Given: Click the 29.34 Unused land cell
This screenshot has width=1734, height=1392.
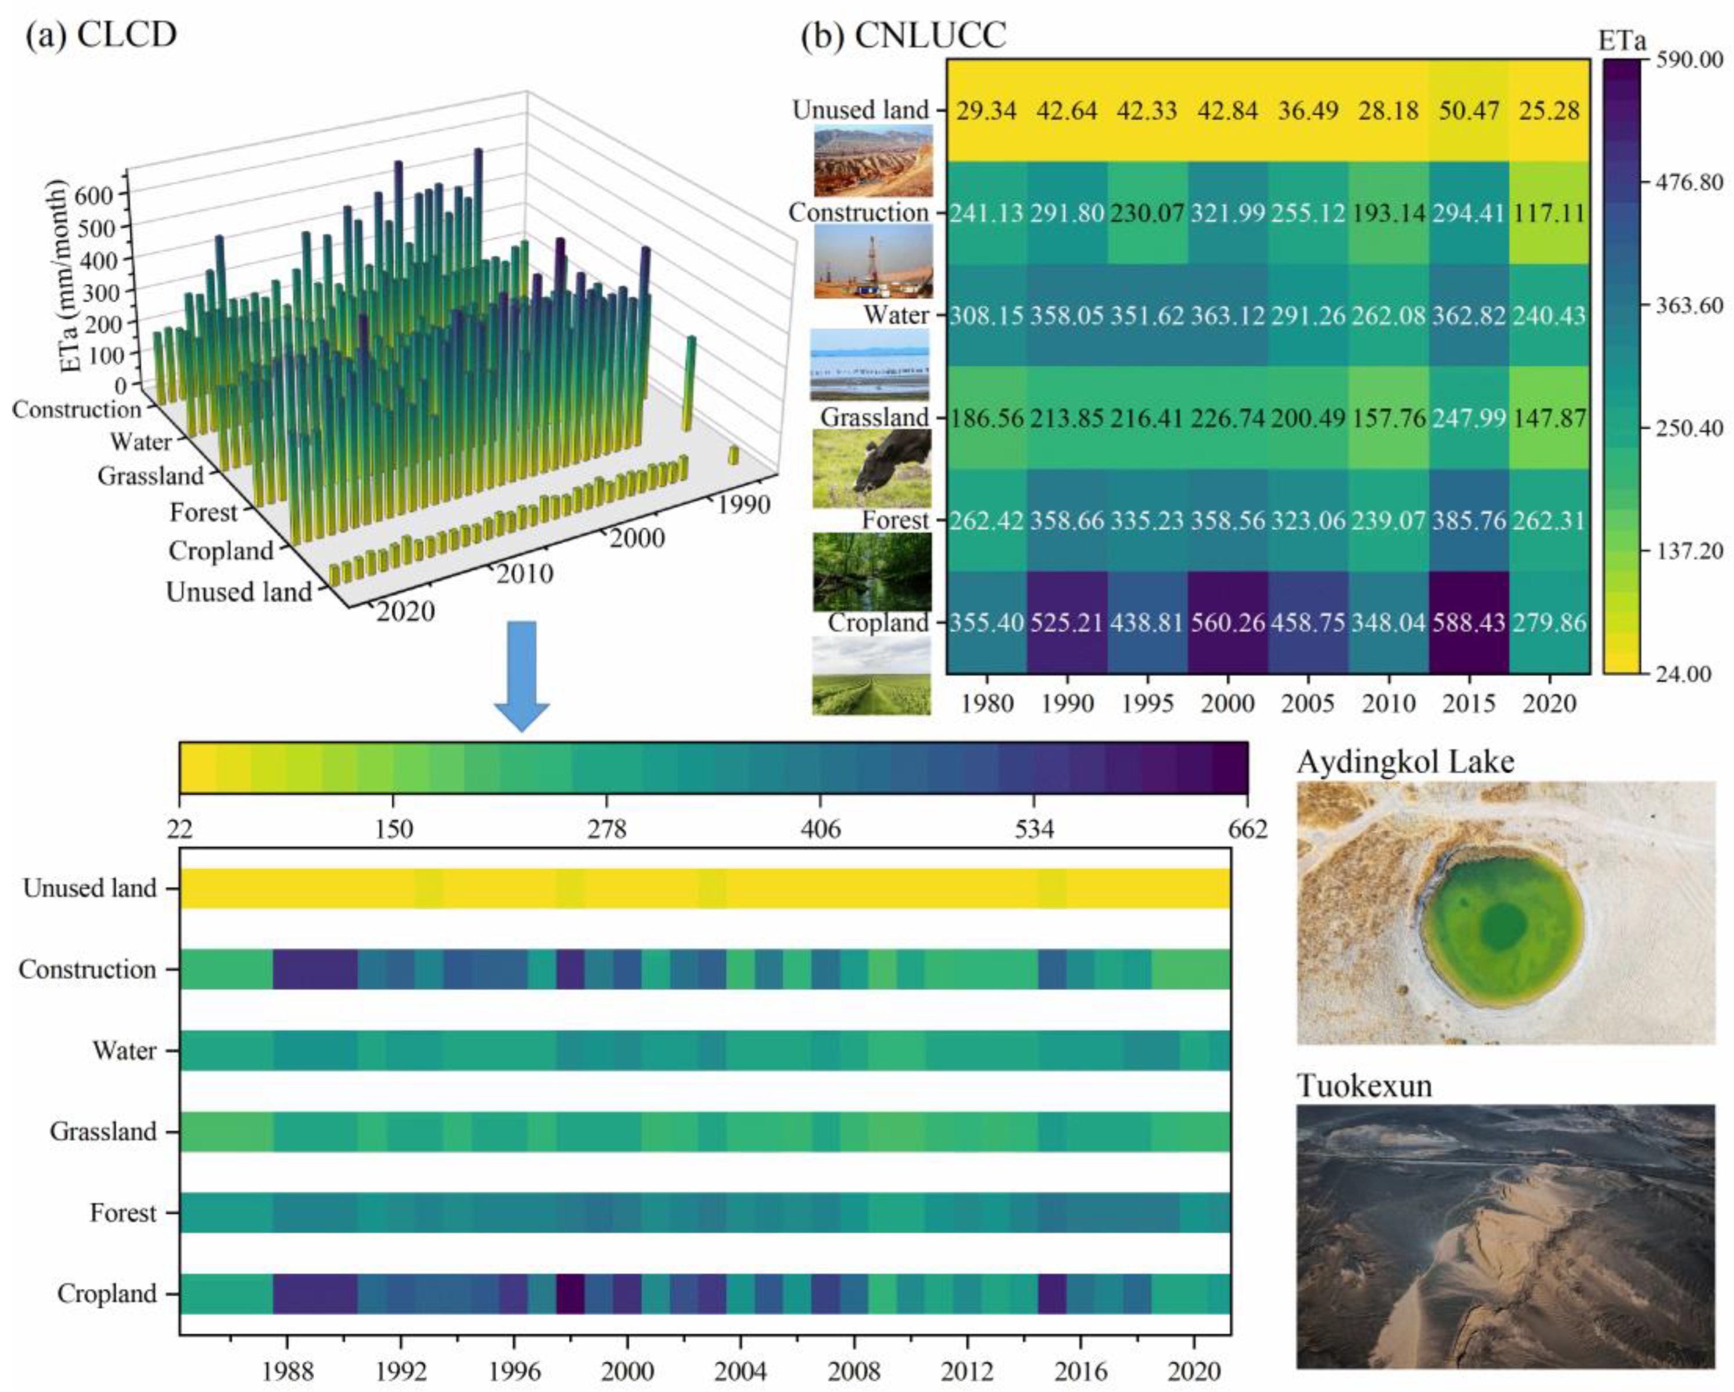Looking at the screenshot, I should click(986, 110).
